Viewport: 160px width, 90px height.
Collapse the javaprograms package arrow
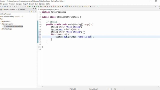point(0,24)
